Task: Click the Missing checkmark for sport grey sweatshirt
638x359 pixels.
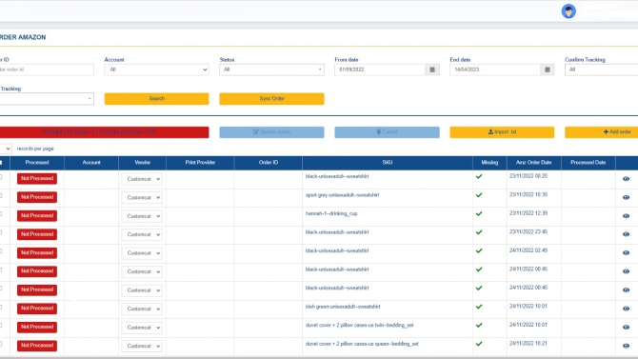Action: coord(479,195)
